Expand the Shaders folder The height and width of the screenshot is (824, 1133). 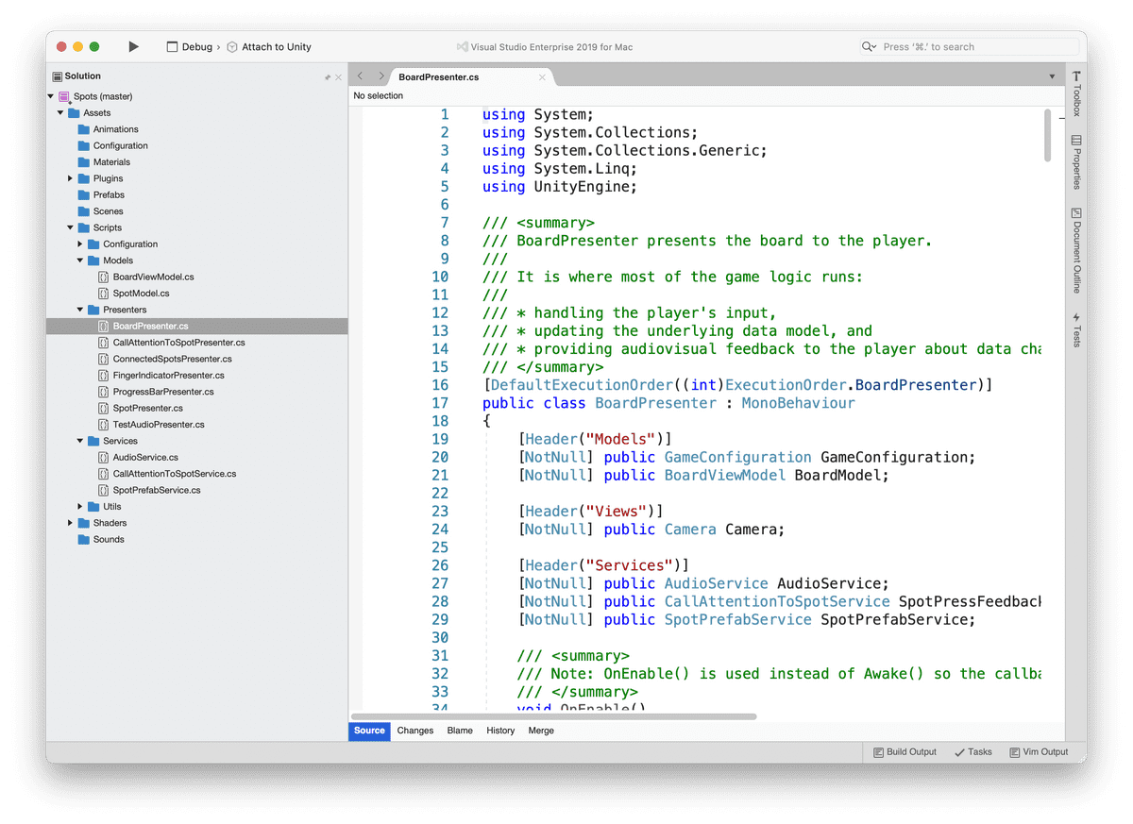(x=71, y=523)
